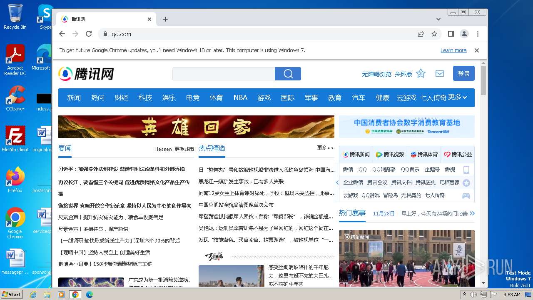Select the 腾讯新闻 tab
The image size is (533, 300).
click(356, 154)
